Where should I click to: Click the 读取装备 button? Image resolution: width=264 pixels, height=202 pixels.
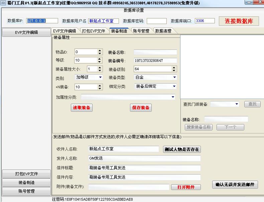(82, 108)
